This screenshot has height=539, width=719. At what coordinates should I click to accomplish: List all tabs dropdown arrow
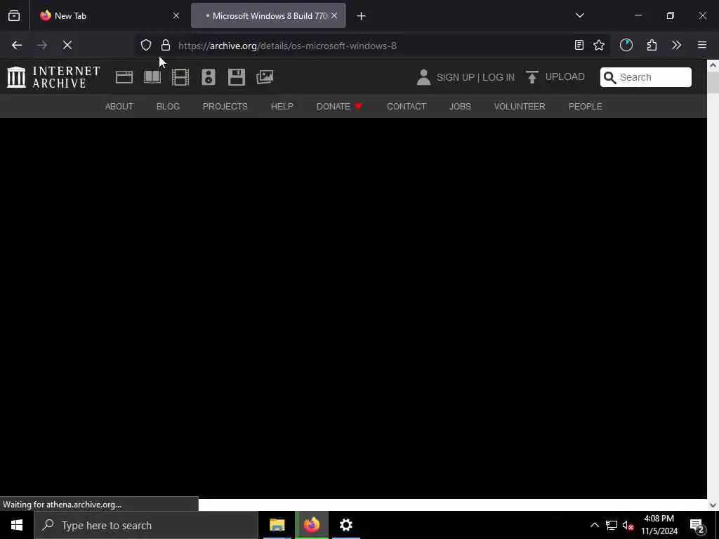(579, 15)
